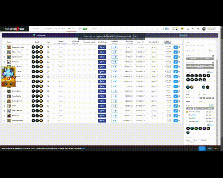
Task: Show info icon for Nalara Geinek
Action: tap(179, 101)
